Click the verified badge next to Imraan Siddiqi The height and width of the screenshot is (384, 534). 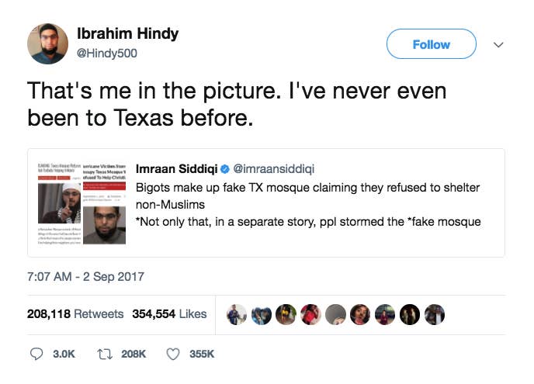pos(225,169)
